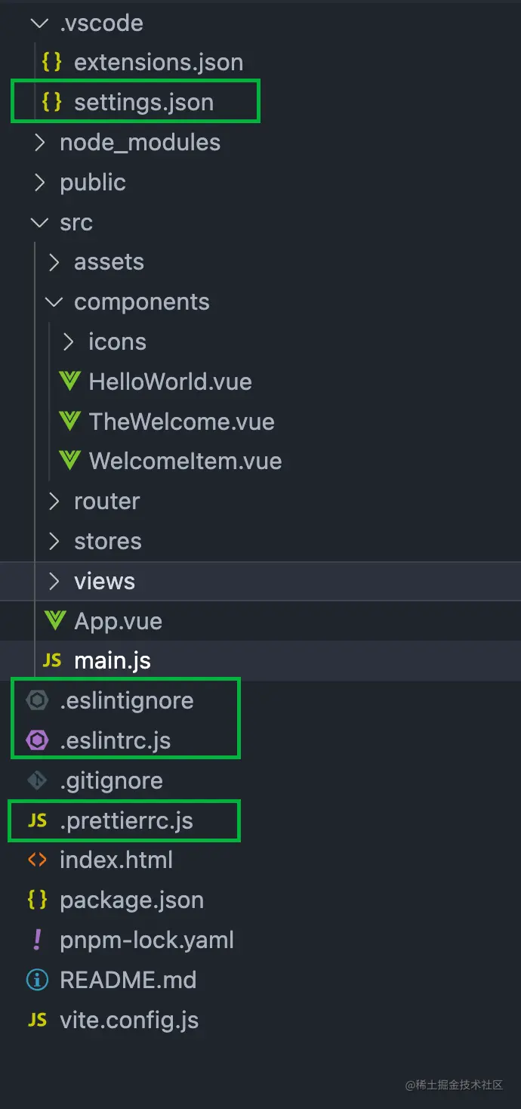This screenshot has width=521, height=1109.
Task: Expand the public folder arrow
Action: (x=39, y=183)
